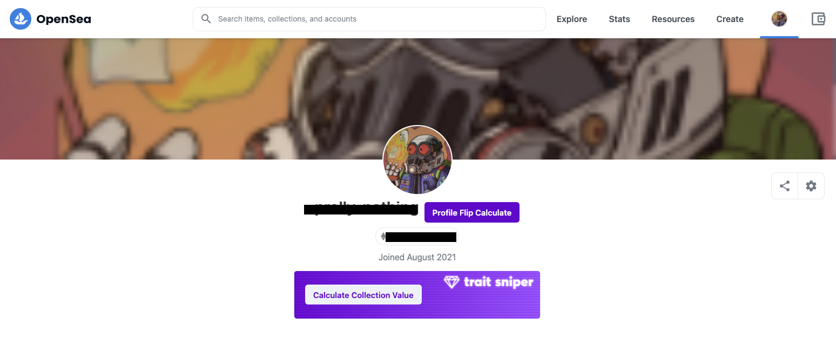Go to the Create page
Screen dimensions: 836x339
click(730, 19)
